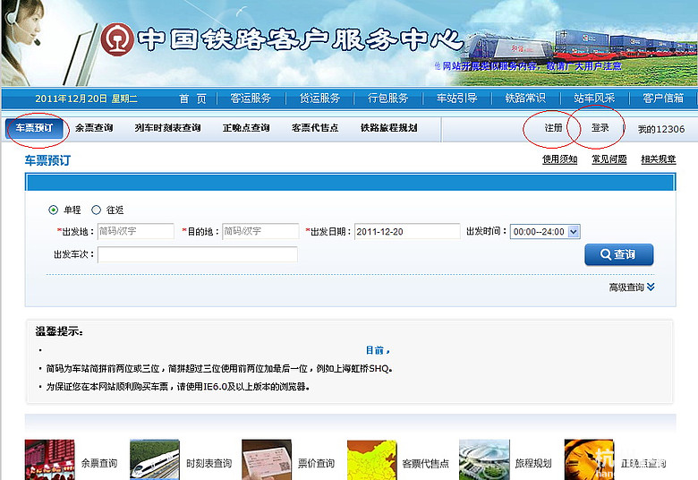Screen dimensions: 698x480
Task: Open the 我的12306 link
Action: click(x=661, y=129)
